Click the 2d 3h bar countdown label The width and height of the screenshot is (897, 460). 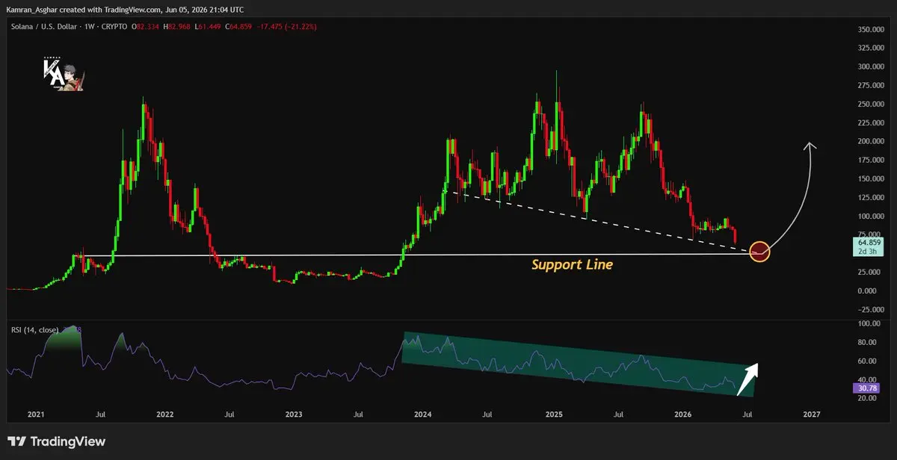pyautogui.click(x=868, y=252)
